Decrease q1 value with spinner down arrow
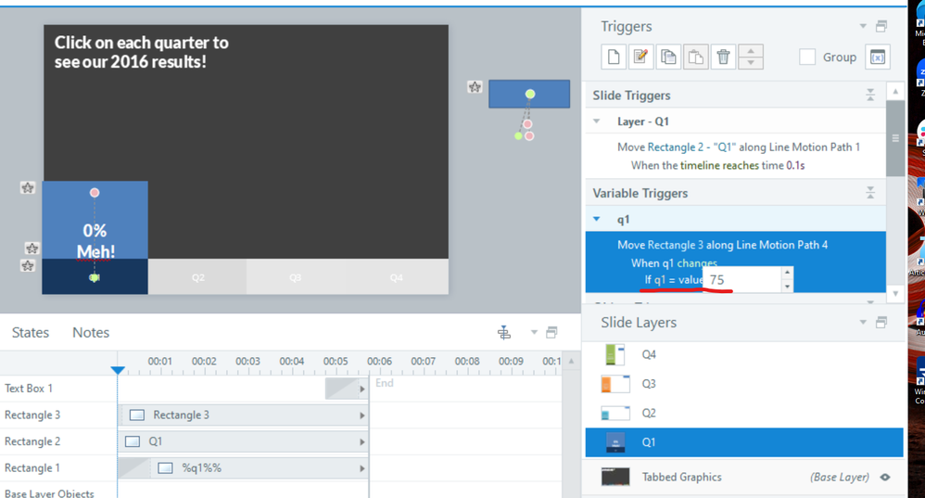This screenshot has width=925, height=498. point(787,287)
